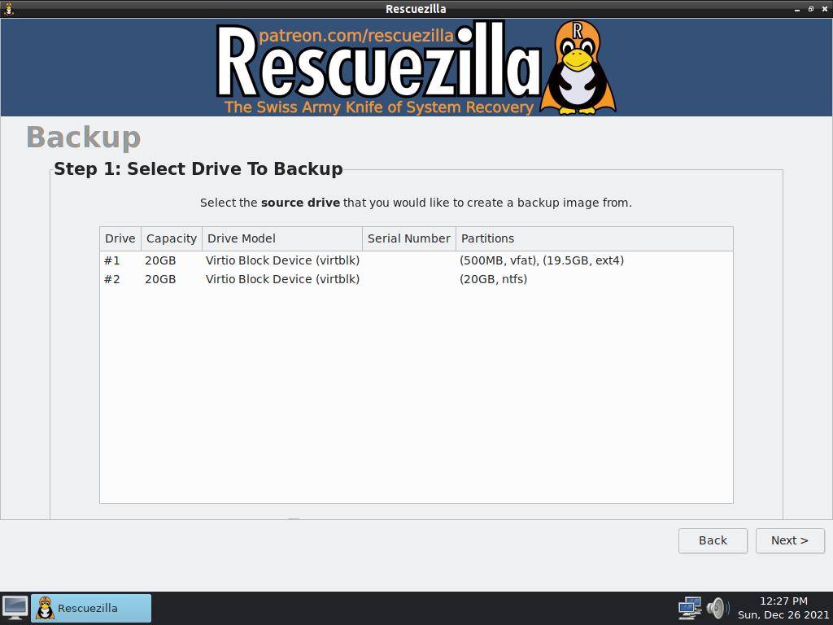Click drive #1 Virtio Block Device model
This screenshot has width=833, height=625.
point(282,260)
